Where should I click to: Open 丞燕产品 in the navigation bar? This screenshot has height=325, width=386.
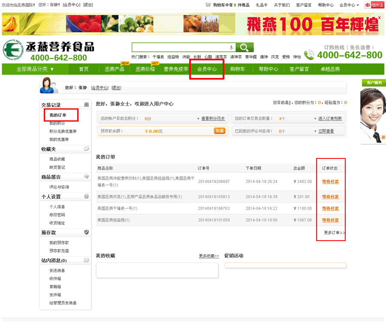coord(115,69)
